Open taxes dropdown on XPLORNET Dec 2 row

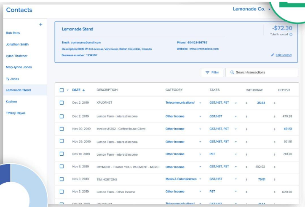click(x=235, y=103)
